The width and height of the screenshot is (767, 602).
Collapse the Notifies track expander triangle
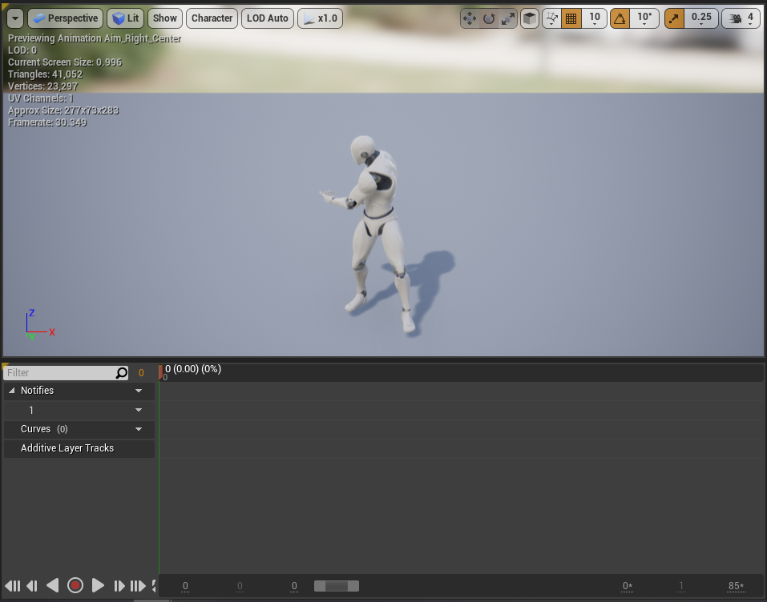pyautogui.click(x=12, y=391)
